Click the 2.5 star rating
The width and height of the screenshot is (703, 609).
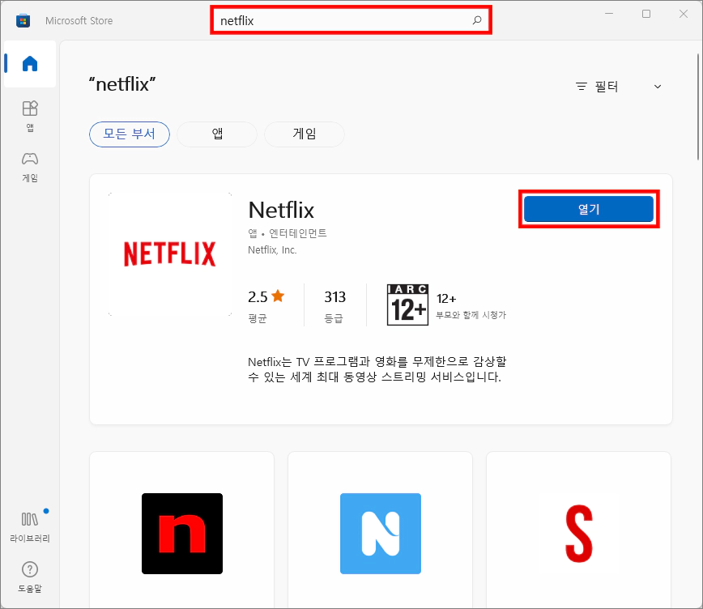(258, 297)
